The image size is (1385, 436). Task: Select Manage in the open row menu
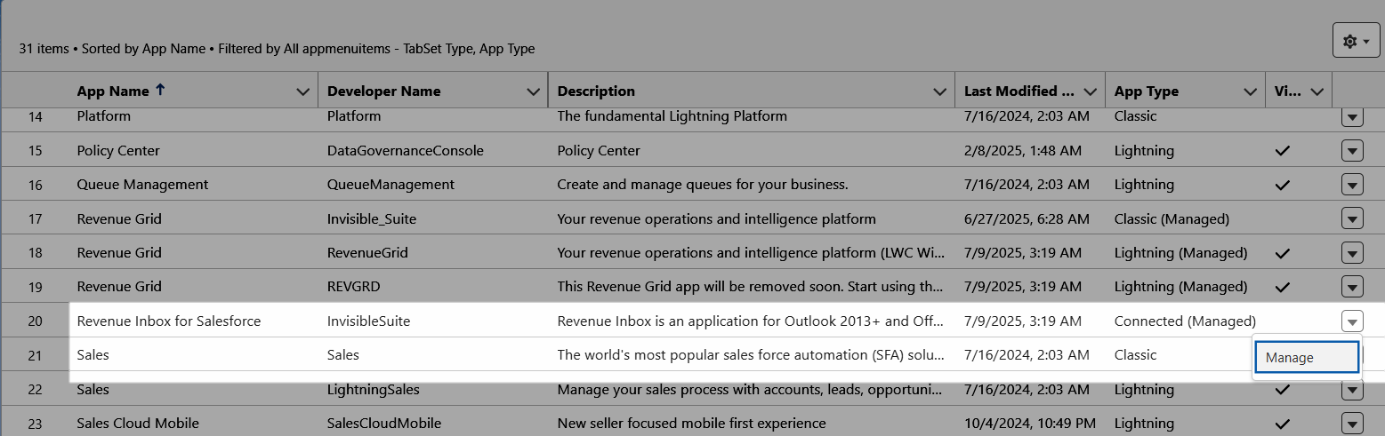point(1307,358)
